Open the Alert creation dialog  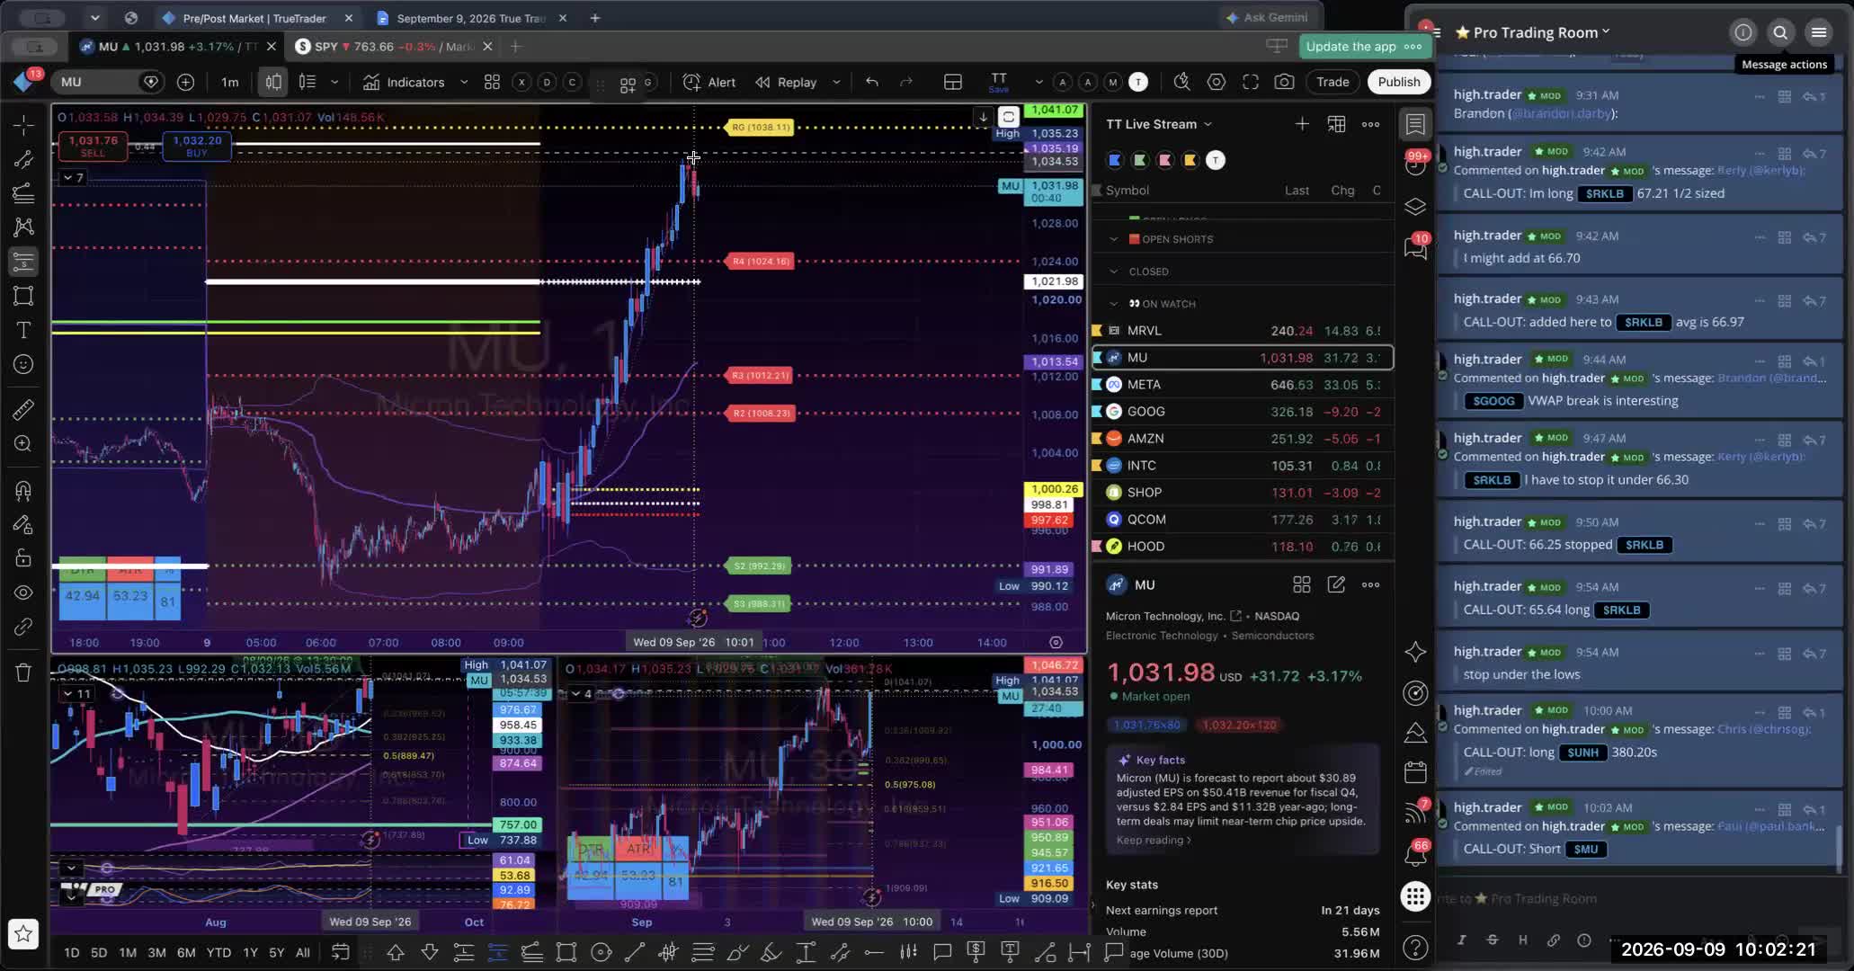click(709, 82)
